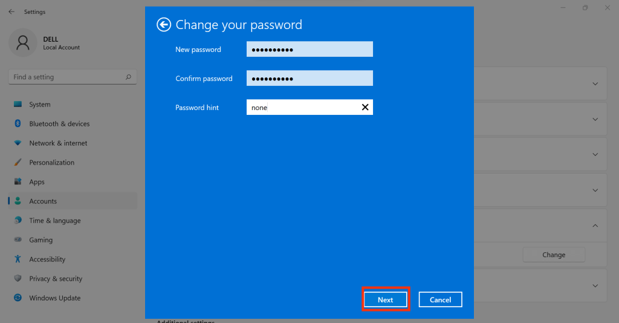Expand the fourth sign-in option chevron
This screenshot has height=323, width=619.
tap(595, 191)
